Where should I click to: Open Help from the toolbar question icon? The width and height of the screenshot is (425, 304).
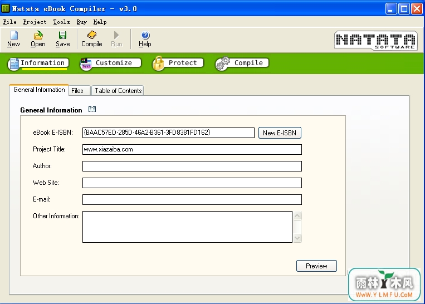click(x=145, y=39)
